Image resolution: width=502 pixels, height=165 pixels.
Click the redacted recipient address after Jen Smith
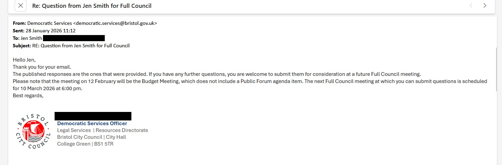[74, 38]
